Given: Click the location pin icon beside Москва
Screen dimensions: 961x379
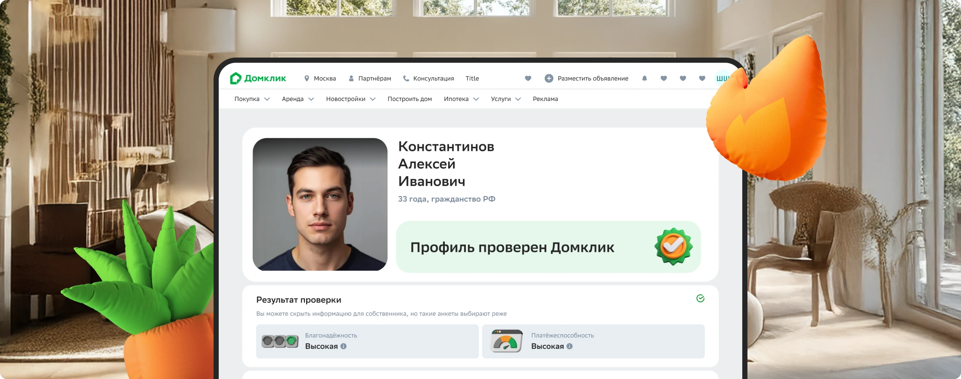Looking at the screenshot, I should tap(307, 78).
